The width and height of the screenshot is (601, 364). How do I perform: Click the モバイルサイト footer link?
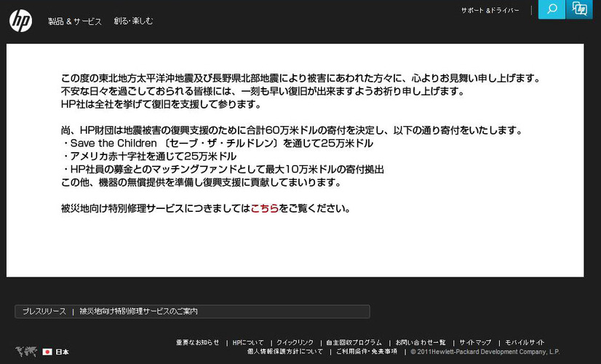[525, 342]
